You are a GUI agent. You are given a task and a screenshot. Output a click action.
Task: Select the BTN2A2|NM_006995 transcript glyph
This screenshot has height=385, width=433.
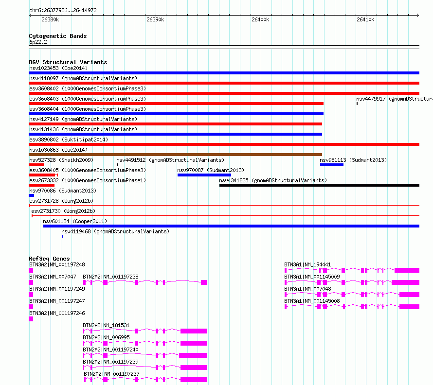click(145, 343)
